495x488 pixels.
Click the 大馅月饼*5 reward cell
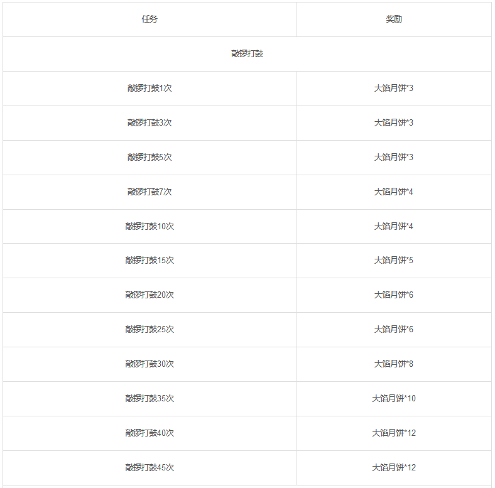[394, 261]
